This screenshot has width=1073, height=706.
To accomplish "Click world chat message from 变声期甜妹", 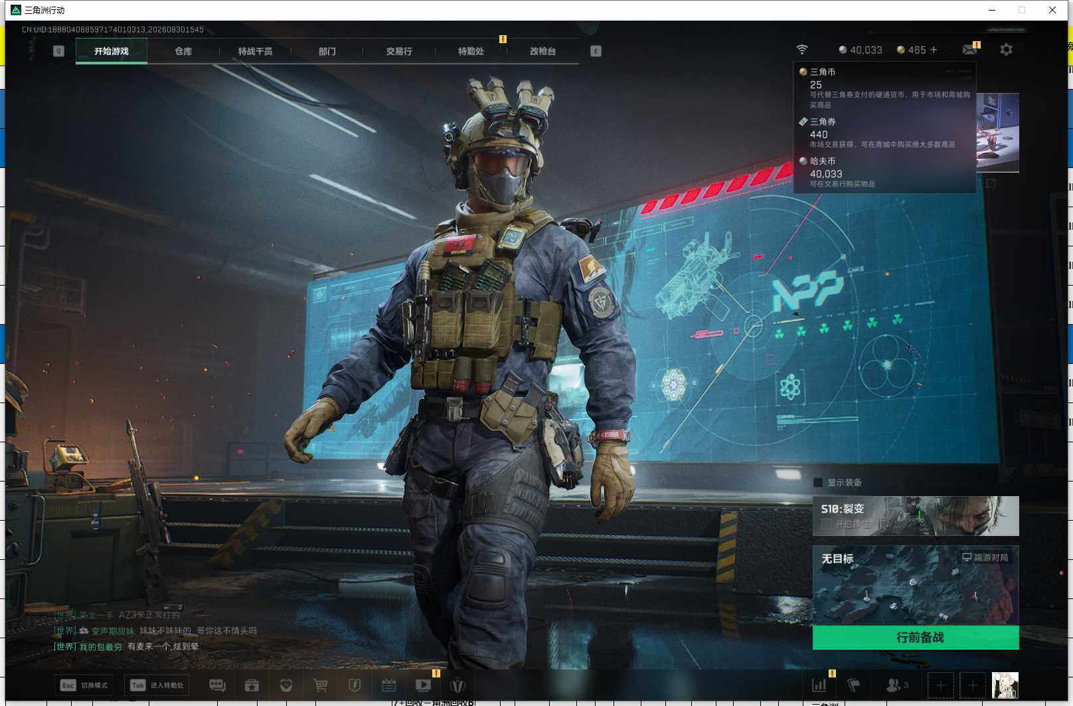I will tap(155, 630).
